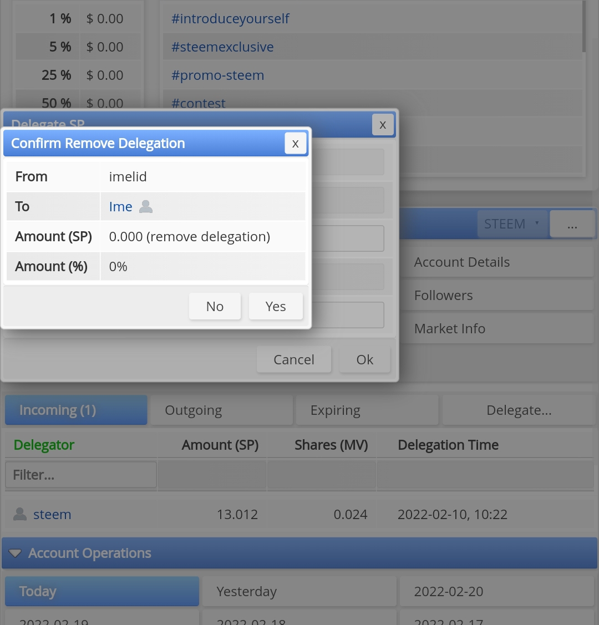The image size is (599, 625).
Task: Click the 0.000 (remove delegation) amount
Action: pyautogui.click(x=190, y=237)
